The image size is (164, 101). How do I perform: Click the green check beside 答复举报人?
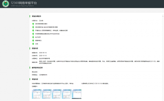tap(33, 40)
